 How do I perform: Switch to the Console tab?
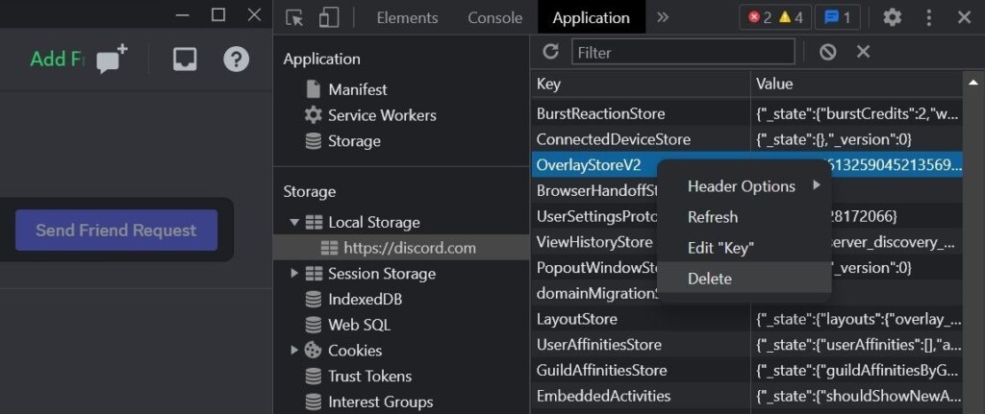pos(494,17)
